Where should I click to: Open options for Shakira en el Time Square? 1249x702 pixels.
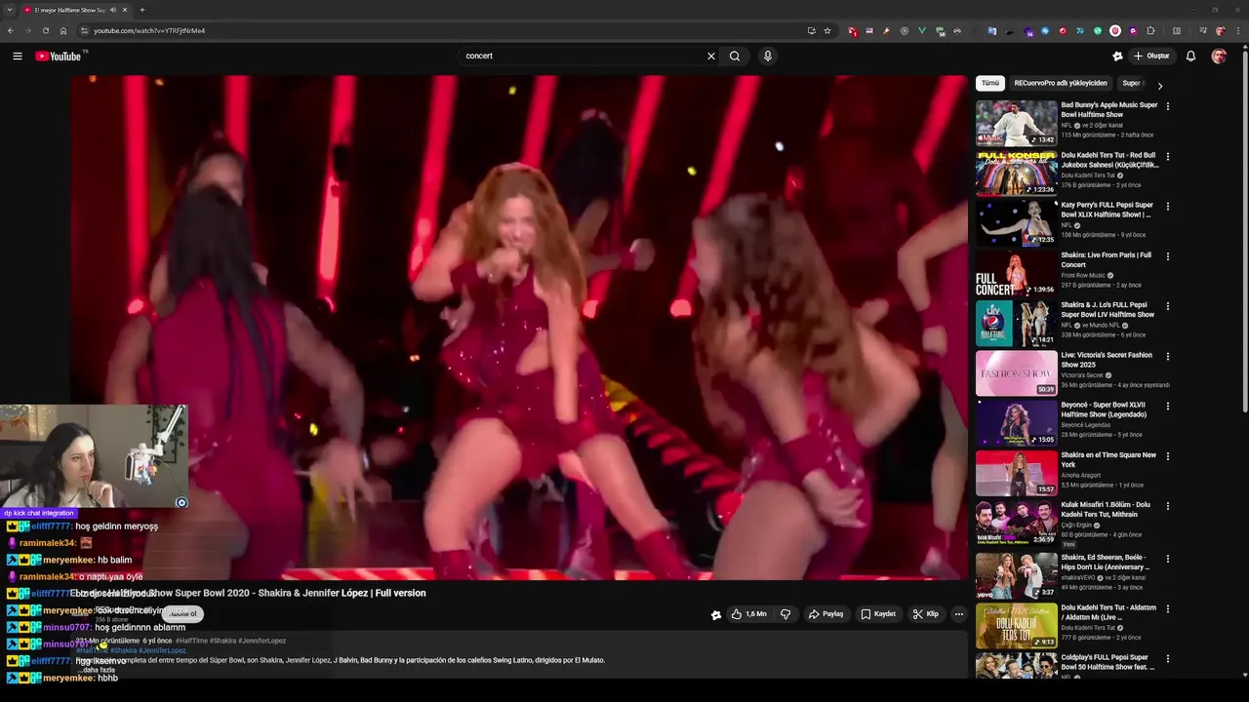coord(1167,456)
